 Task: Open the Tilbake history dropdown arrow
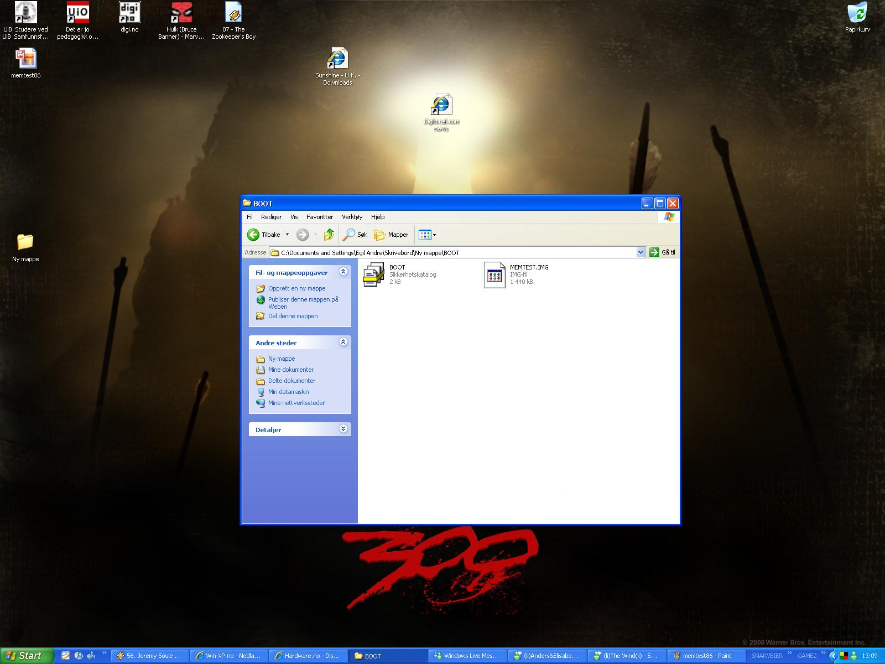click(287, 235)
